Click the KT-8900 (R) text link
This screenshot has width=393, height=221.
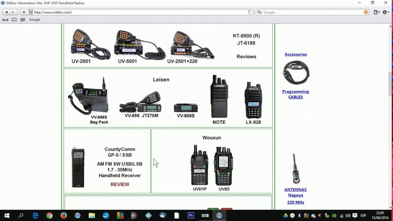246,36
